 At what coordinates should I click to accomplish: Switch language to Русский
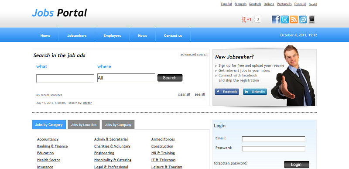300,4
